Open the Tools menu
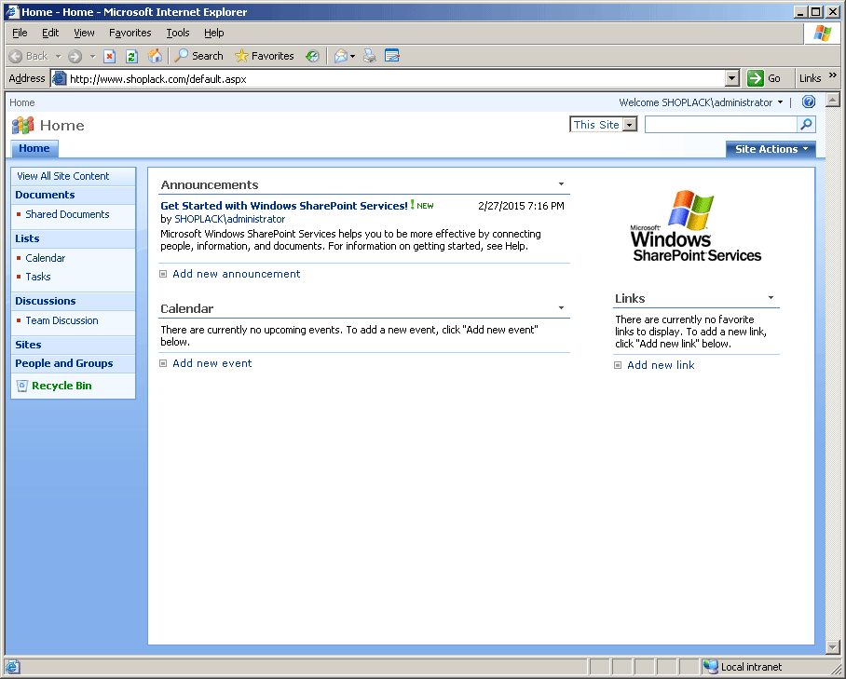The height and width of the screenshot is (679, 846). [178, 33]
